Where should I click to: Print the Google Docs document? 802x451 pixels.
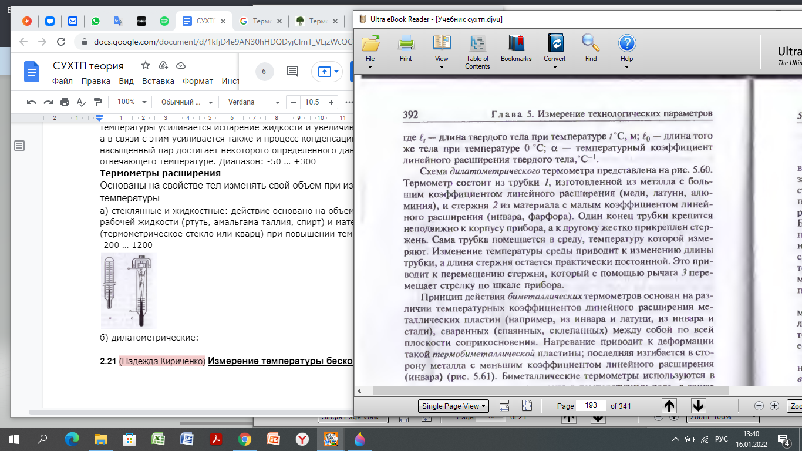click(x=65, y=102)
